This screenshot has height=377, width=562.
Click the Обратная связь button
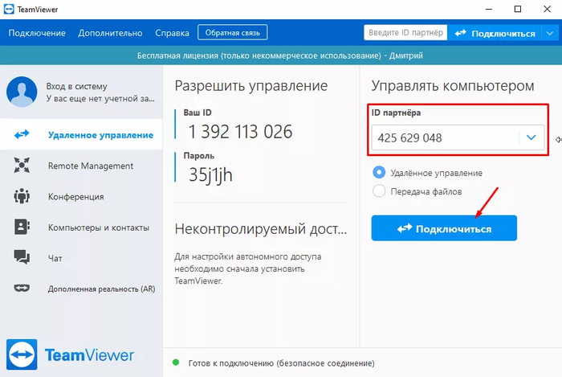point(232,33)
